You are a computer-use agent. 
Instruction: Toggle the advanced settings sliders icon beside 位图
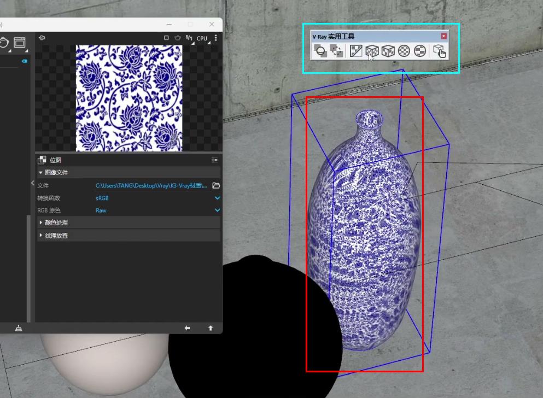(215, 160)
